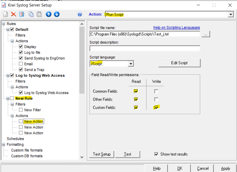Click the Script file name field
Screen dimensions: 237x172
click(x=145, y=34)
